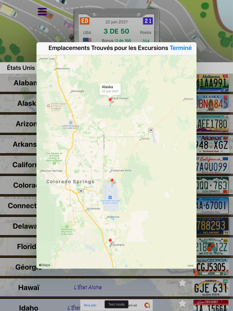Toggle the star on the Hawaï row
Viewport: 233px width, 311px height.
click(x=182, y=283)
